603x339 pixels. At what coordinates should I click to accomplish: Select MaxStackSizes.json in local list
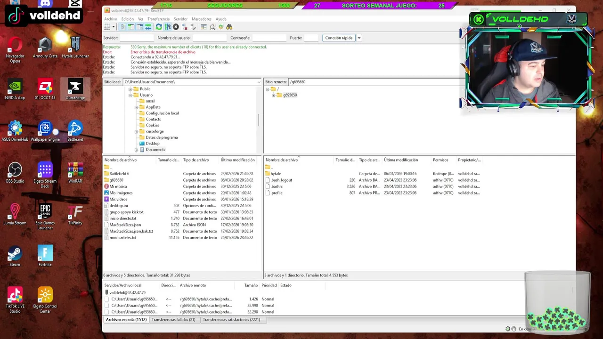coord(125,225)
